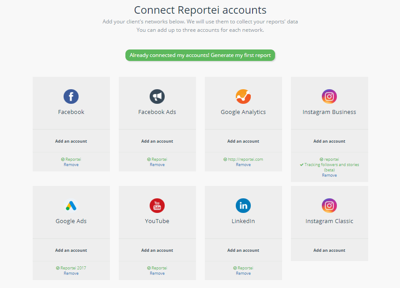Add an account under Facebook
Screen dimensions: 400x288
(71, 141)
